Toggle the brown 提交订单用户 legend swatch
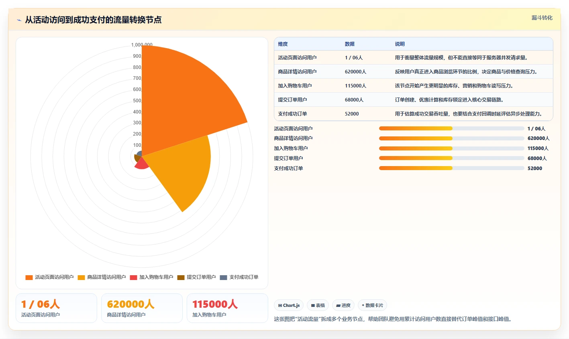 pyautogui.click(x=181, y=277)
